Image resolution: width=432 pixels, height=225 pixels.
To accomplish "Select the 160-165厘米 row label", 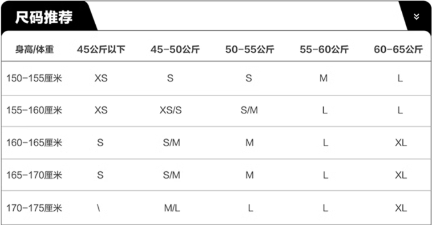I will [34, 143].
